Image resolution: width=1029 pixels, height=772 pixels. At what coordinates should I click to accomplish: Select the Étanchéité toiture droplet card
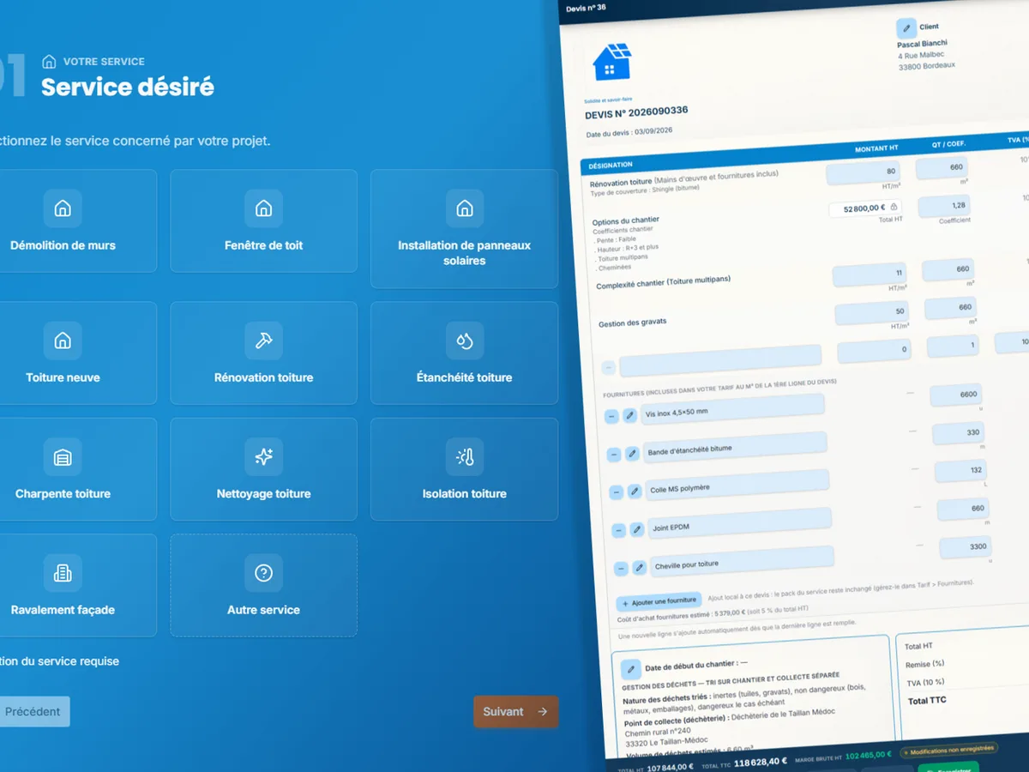click(x=464, y=353)
